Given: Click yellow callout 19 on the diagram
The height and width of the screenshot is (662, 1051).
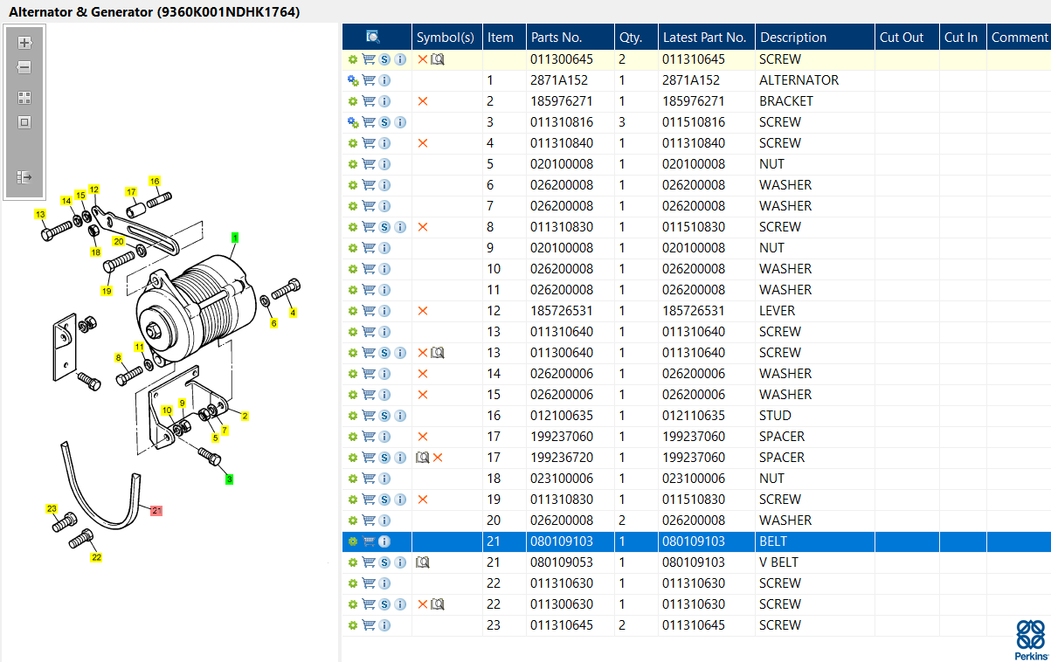Looking at the screenshot, I should [107, 291].
